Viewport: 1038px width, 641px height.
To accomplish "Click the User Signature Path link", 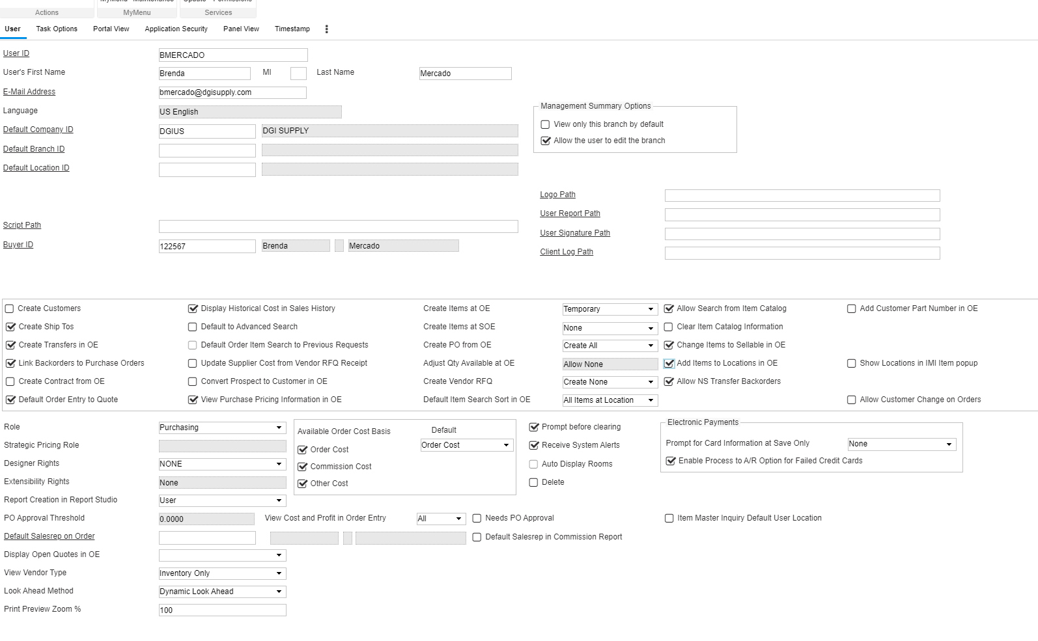I will coord(575,233).
